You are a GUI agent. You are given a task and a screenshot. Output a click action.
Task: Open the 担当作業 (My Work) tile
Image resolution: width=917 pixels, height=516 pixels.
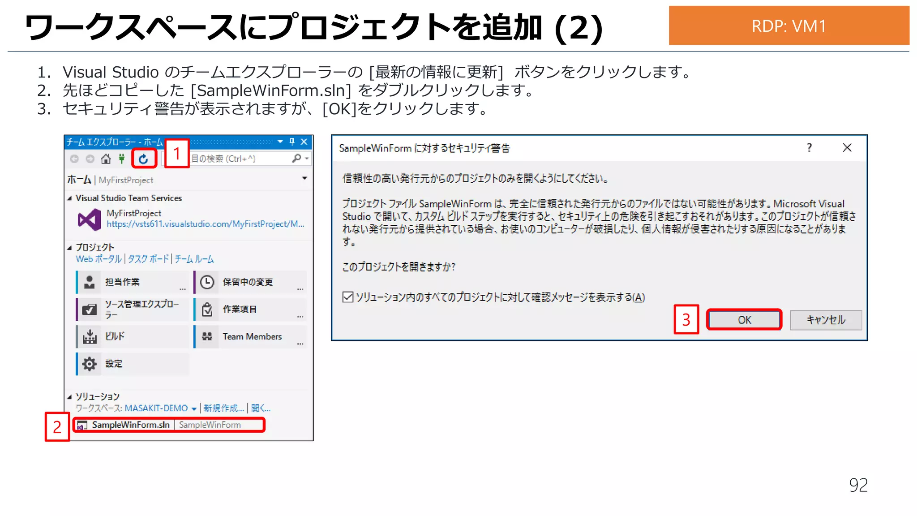coord(132,282)
